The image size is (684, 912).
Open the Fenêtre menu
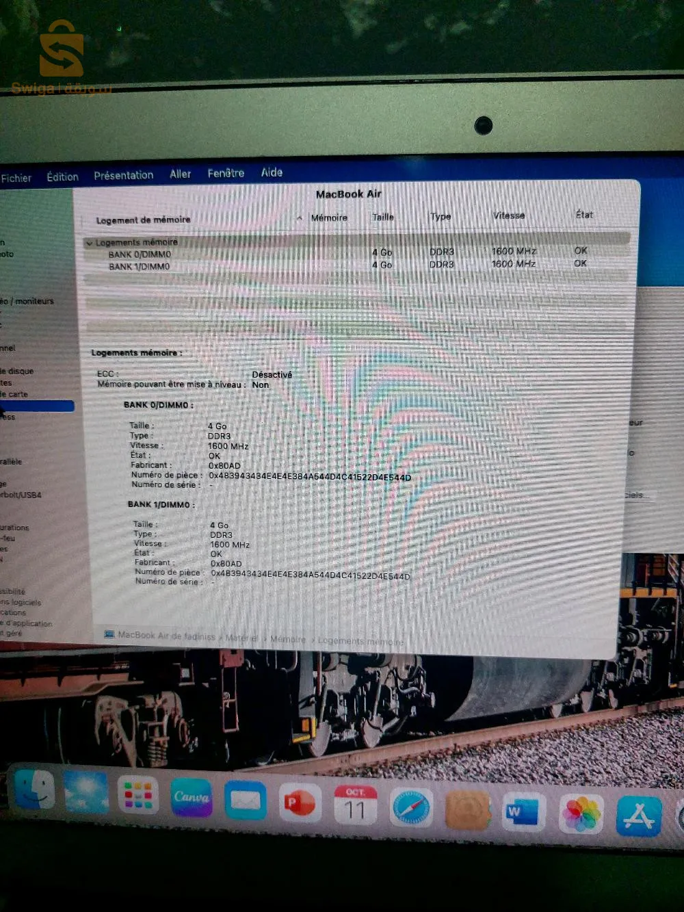pyautogui.click(x=226, y=174)
